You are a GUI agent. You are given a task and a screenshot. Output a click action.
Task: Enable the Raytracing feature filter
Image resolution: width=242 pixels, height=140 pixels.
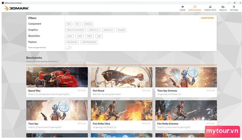point(72,42)
